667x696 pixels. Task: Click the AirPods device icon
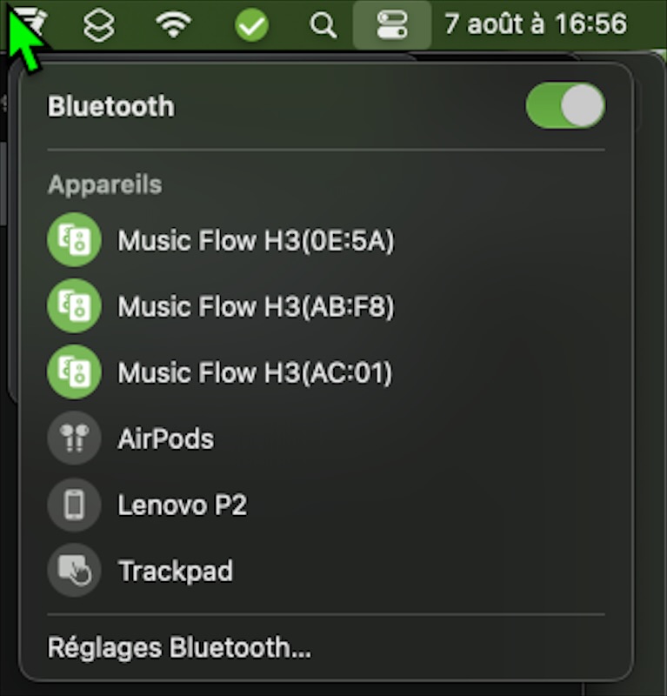tap(74, 438)
